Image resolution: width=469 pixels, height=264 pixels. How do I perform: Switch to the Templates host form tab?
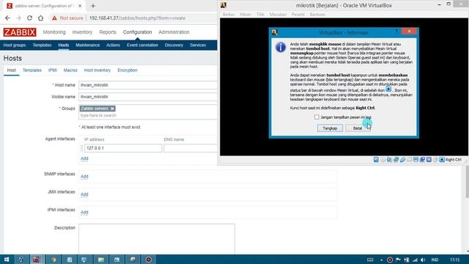32,70
